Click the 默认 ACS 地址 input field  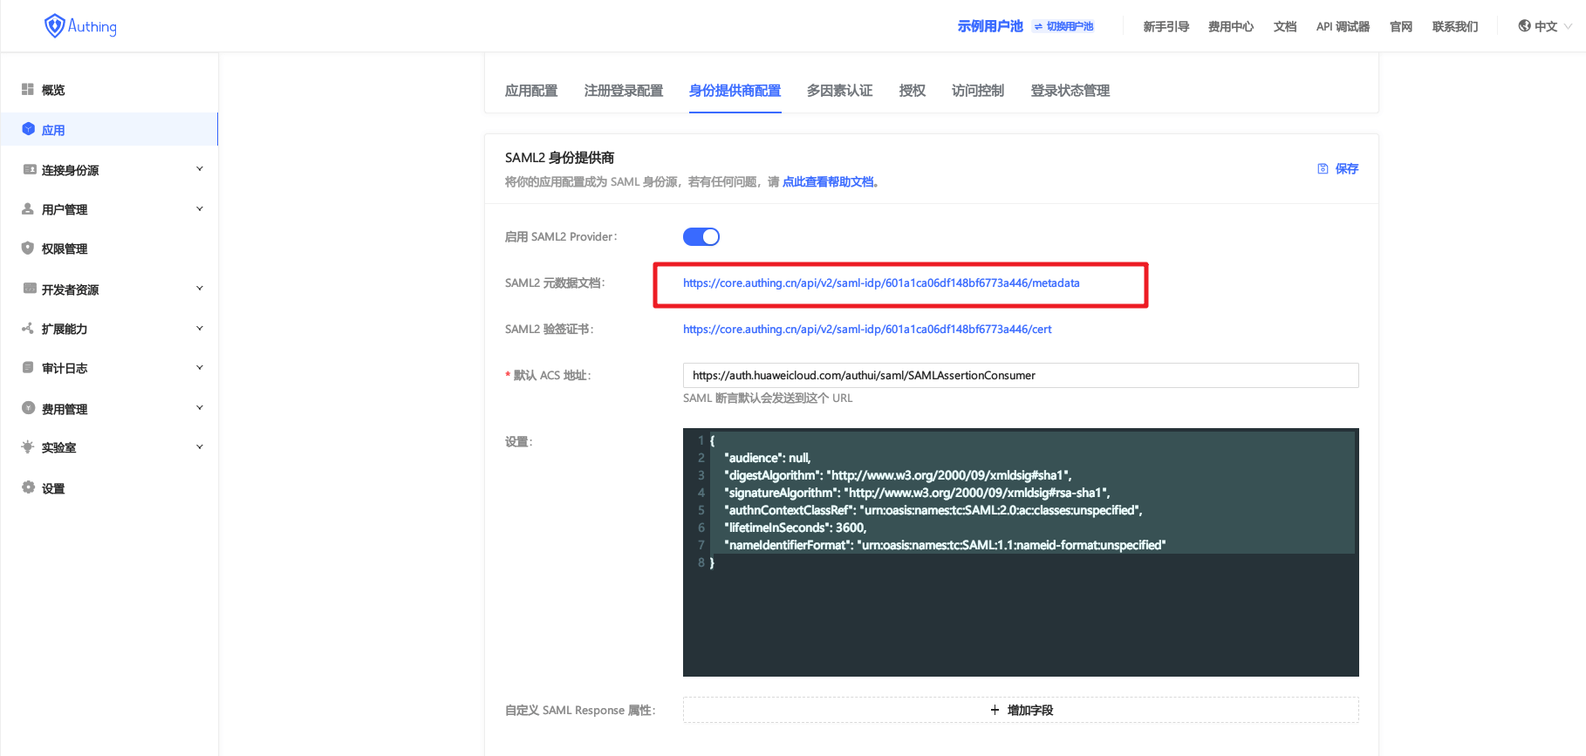[x=1020, y=376]
